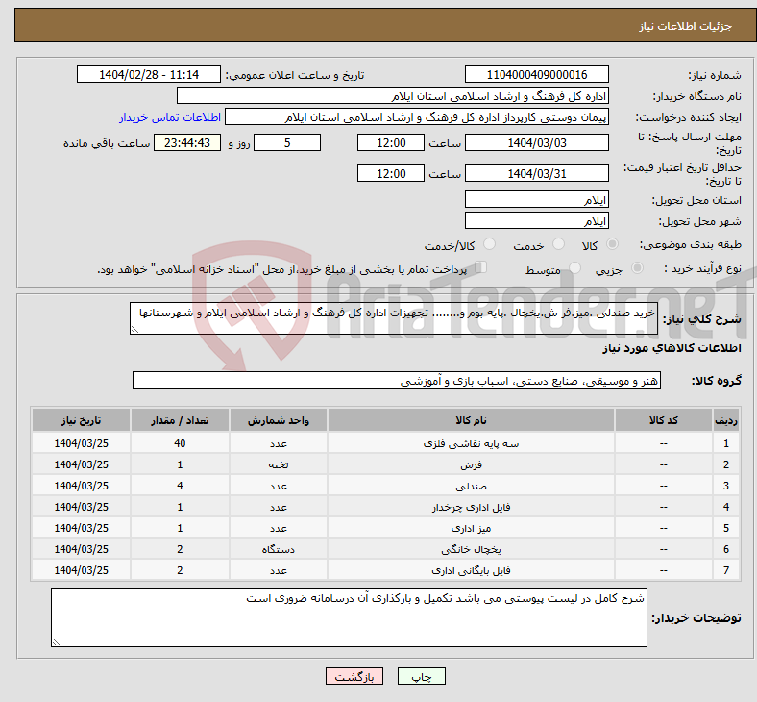
Task: Click the نام کالا column header
Action: [471, 420]
